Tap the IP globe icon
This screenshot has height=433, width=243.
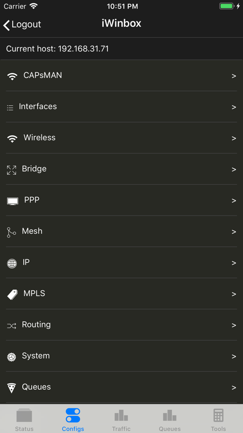(12, 263)
